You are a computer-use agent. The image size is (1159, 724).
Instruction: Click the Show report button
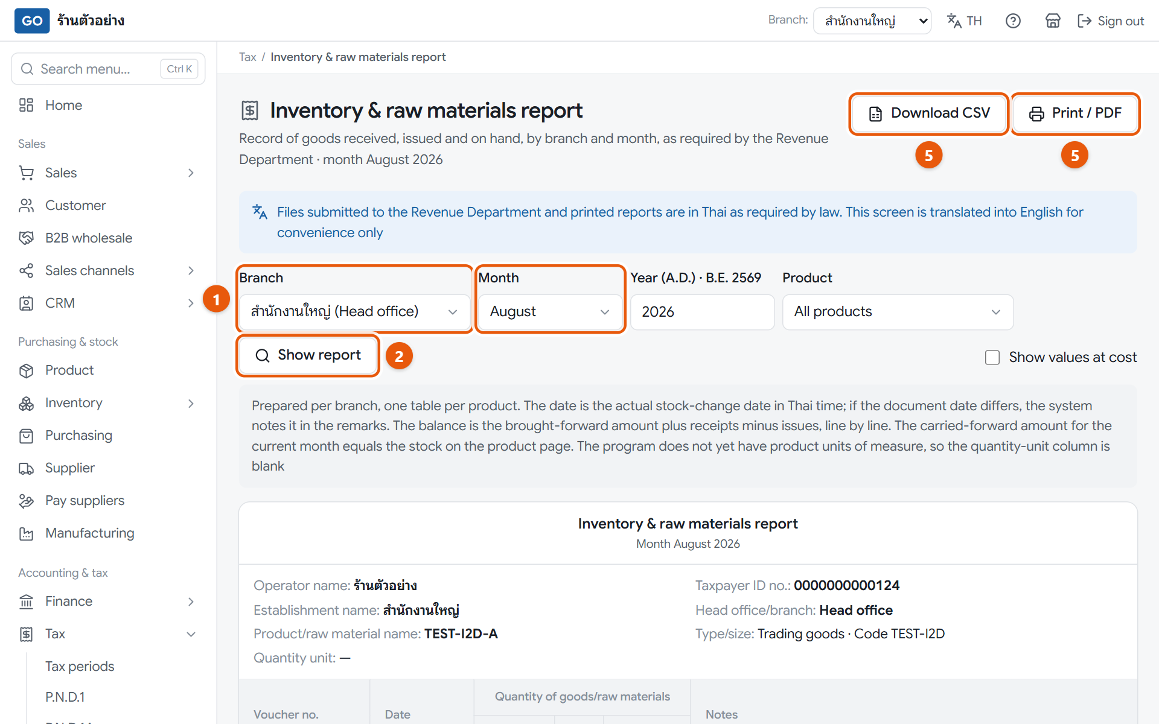click(308, 355)
